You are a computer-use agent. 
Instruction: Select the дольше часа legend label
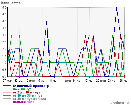24,102
